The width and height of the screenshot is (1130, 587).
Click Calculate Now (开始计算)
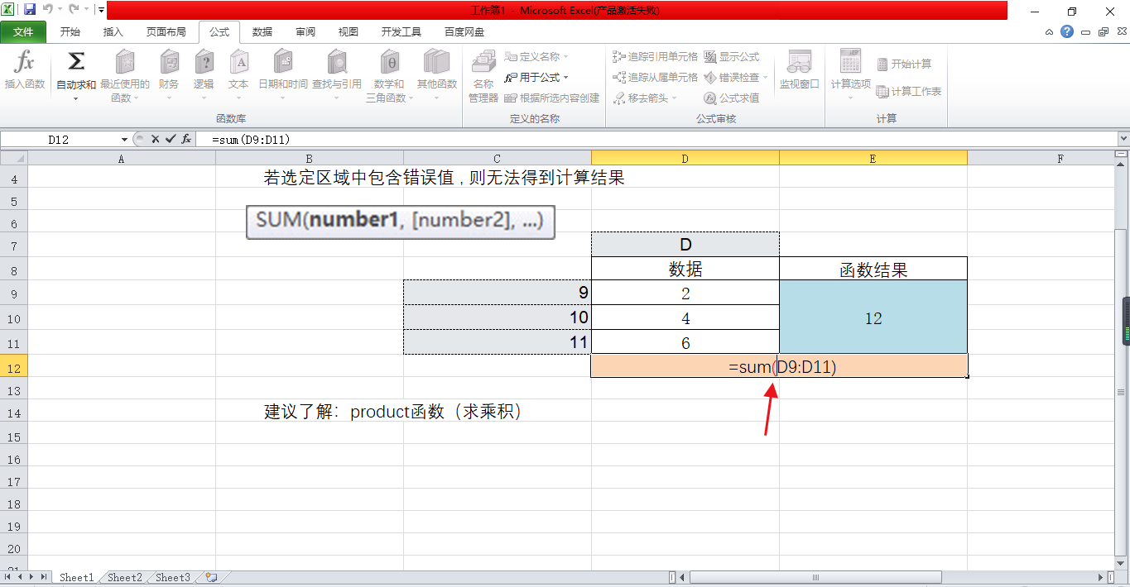click(903, 64)
